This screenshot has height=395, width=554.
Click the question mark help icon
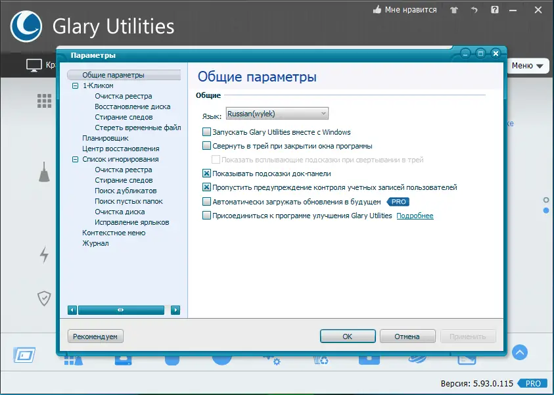coord(495,10)
